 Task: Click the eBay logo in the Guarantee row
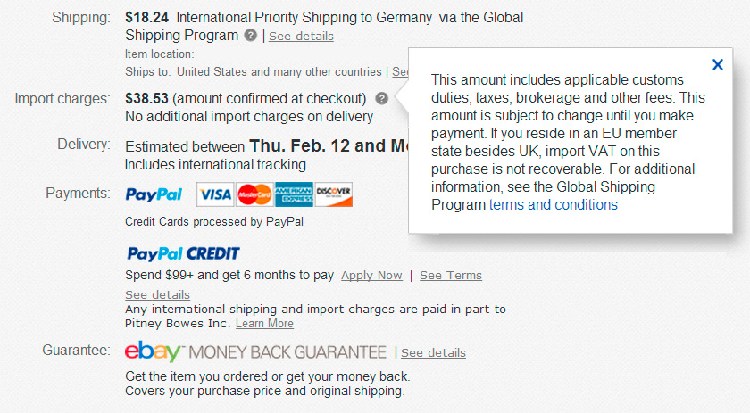153,351
